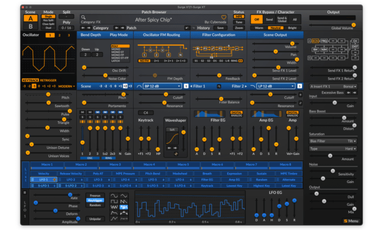Select the sample & hold LFO waveform icon
This screenshot has width=383, height=230.
coord(124,207)
